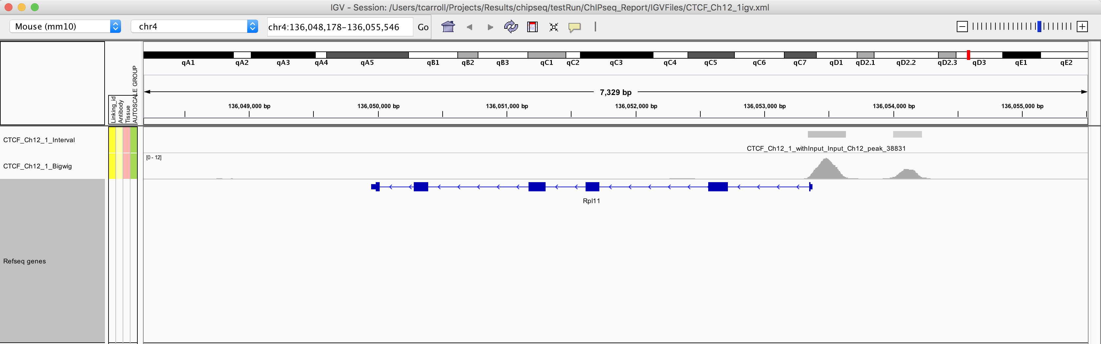The width and height of the screenshot is (1101, 344).
Task: Click the Rpl11 gene label
Action: pyautogui.click(x=591, y=201)
